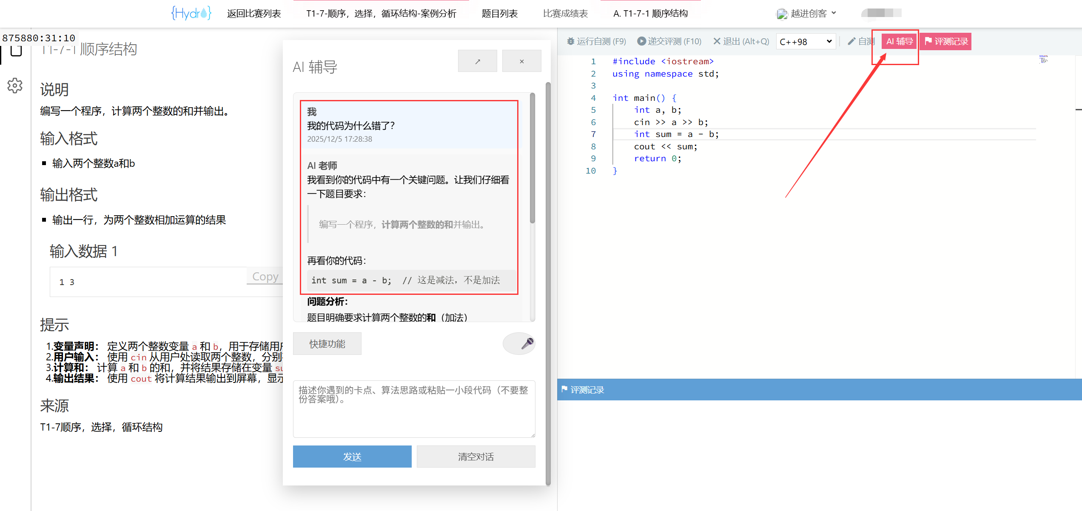Click the Hydro logo
This screenshot has height=511, width=1082.
[191, 14]
